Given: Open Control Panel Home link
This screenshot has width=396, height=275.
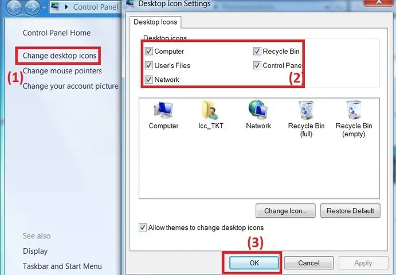Looking at the screenshot, I should [x=57, y=33].
